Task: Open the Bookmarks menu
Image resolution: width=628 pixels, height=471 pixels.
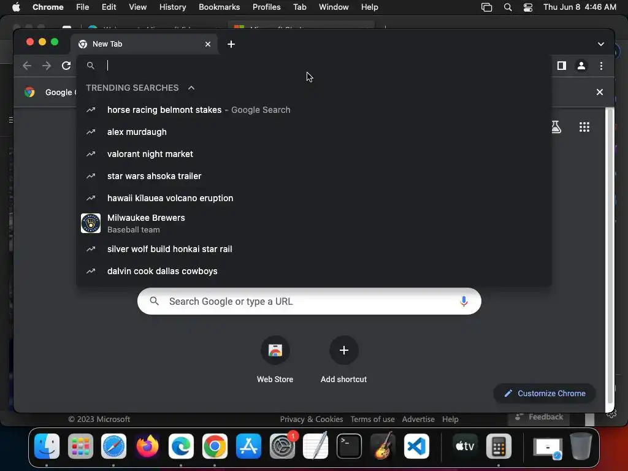Action: pos(219,7)
